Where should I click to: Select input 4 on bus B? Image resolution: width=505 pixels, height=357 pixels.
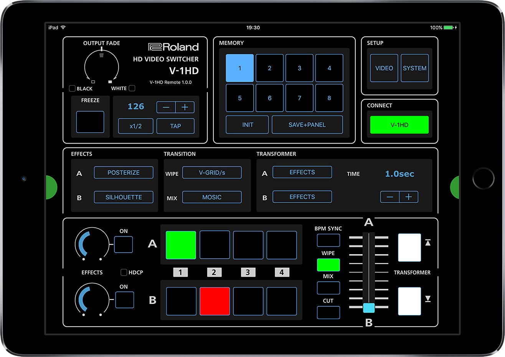tap(282, 301)
